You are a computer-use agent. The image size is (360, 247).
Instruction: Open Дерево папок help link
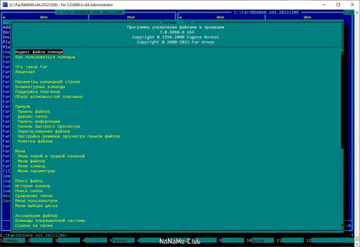point(32,117)
